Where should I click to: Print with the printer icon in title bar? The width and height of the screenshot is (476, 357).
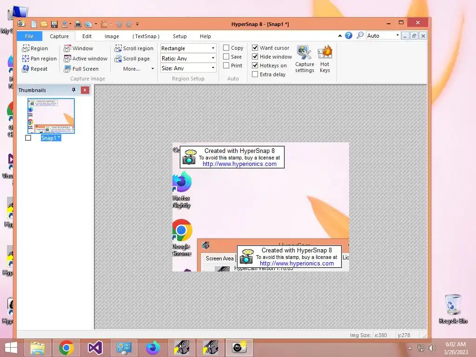coord(78,24)
